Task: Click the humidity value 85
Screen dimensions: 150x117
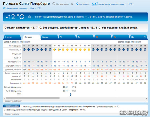Action: (x=24, y=83)
